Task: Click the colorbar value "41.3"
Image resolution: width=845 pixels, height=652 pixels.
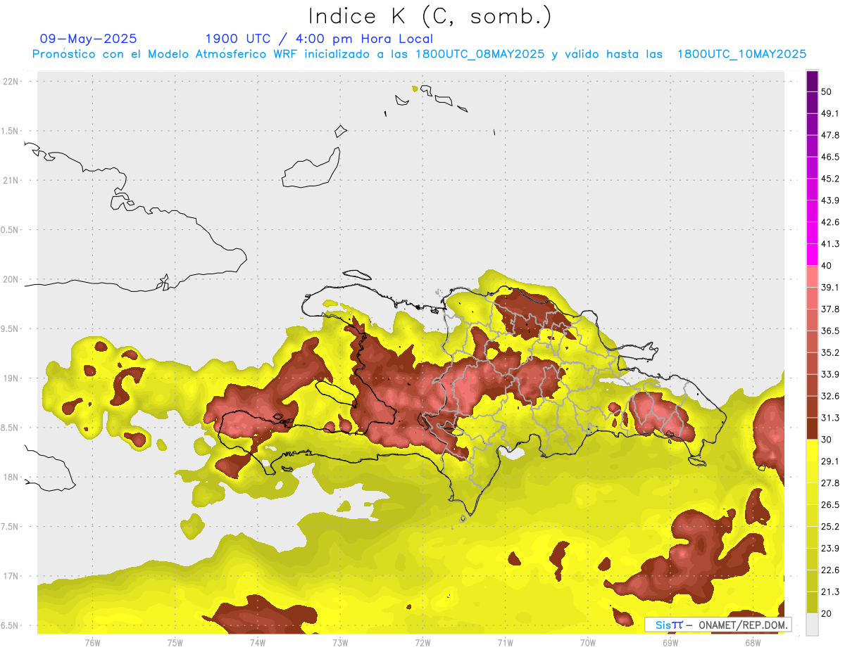Action: [x=830, y=244]
